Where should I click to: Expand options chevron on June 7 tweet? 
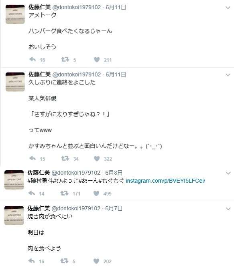tap(228, 209)
